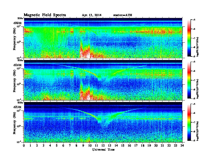
Task: Click the -9 value on dH/dt color scale
Action: [x=194, y=56]
